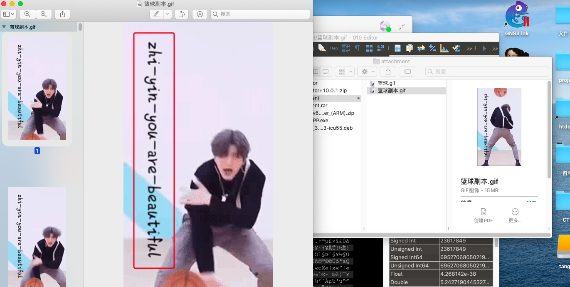Image resolution: width=570 pixels, height=287 pixels.
Task: Click the binary 0100 icon in 010 Editor
Action: pos(380,48)
